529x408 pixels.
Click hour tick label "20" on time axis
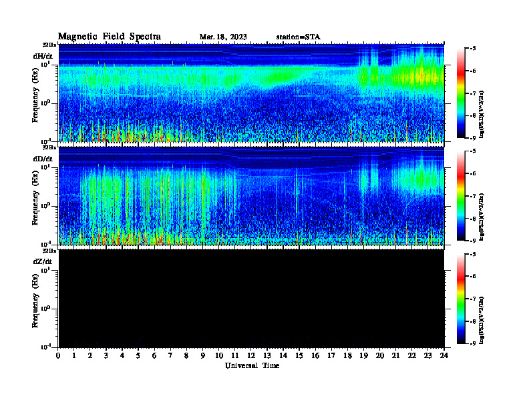[380, 356]
